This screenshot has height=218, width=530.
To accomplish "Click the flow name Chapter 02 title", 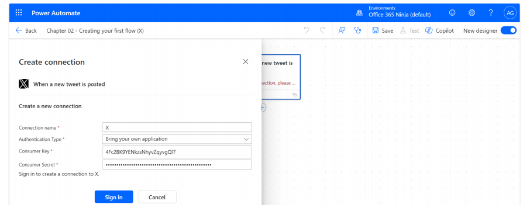I will [95, 31].
